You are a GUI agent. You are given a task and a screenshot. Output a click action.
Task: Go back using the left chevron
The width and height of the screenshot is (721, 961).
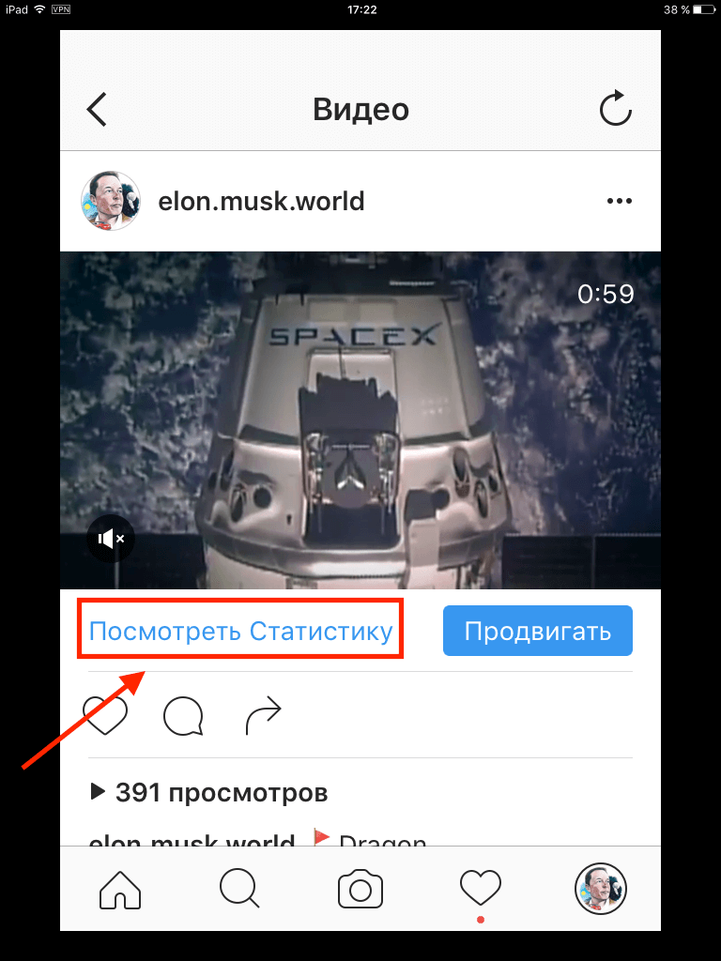coord(97,110)
